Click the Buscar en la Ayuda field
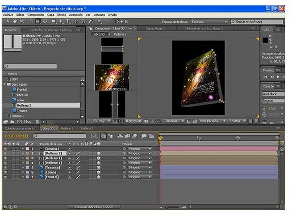 click(257, 22)
